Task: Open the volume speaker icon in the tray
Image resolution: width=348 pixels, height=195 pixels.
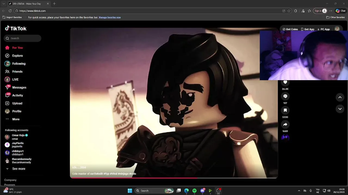Action: (x=329, y=191)
